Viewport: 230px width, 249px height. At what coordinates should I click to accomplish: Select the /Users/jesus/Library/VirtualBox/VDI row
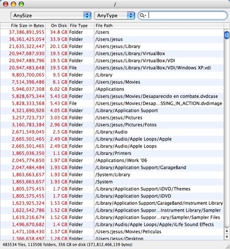[x=112, y=60]
